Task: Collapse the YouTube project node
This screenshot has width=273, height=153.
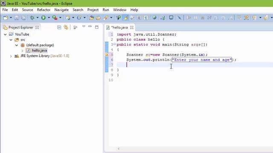Action: (5, 34)
